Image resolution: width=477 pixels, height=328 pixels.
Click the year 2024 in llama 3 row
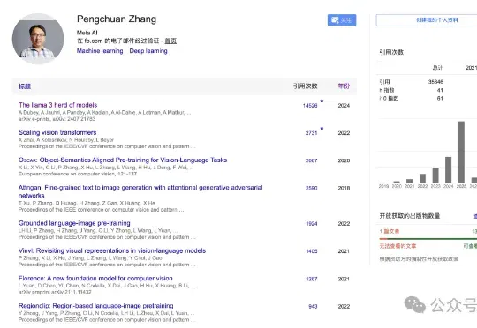point(344,106)
